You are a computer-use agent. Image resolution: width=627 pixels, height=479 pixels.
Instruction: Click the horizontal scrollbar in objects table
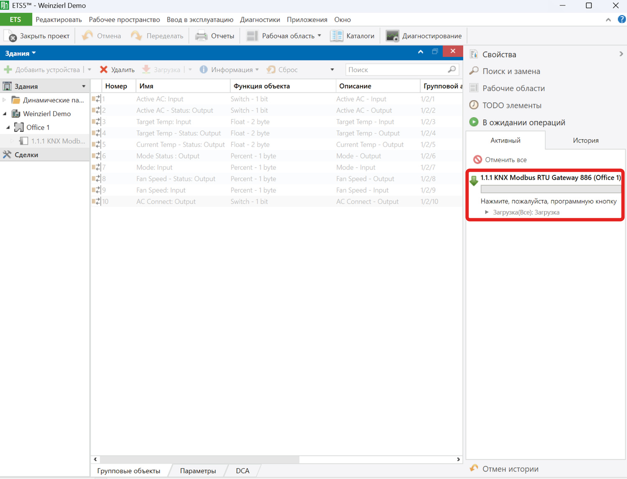[200, 459]
